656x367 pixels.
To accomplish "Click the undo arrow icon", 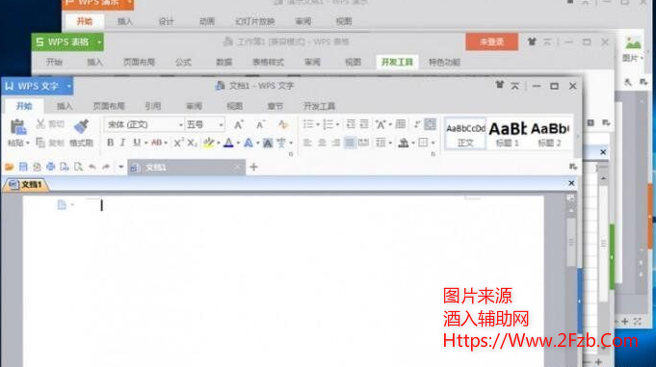I will click(92, 167).
